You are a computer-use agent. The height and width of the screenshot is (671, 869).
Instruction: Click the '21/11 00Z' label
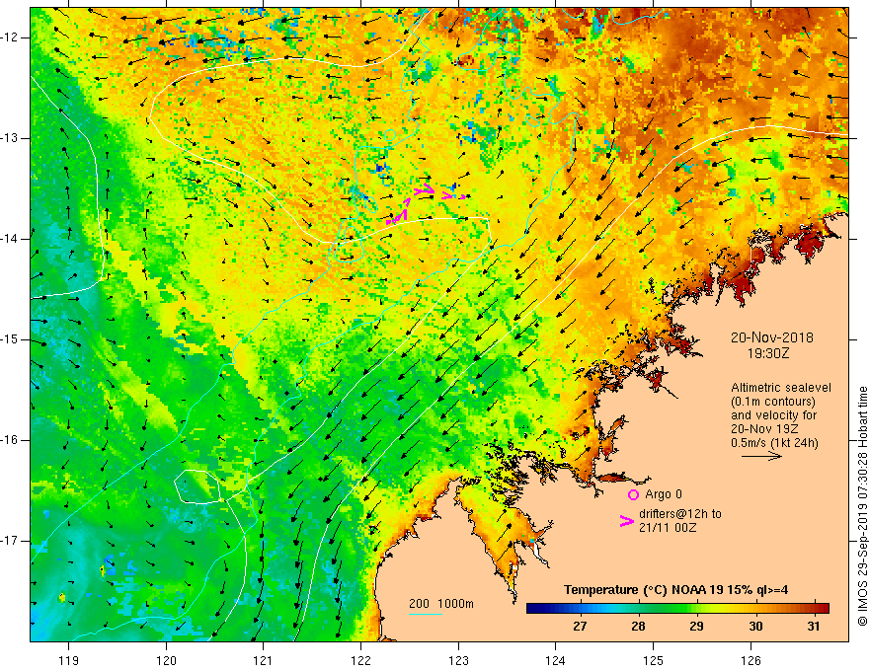(x=668, y=528)
